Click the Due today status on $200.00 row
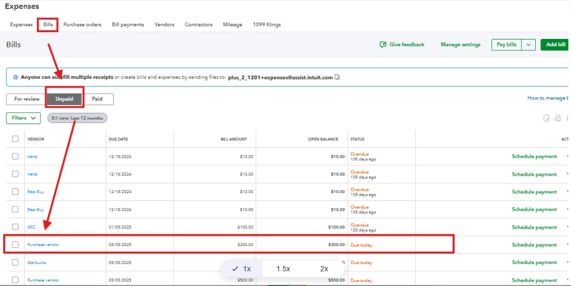 [361, 245]
